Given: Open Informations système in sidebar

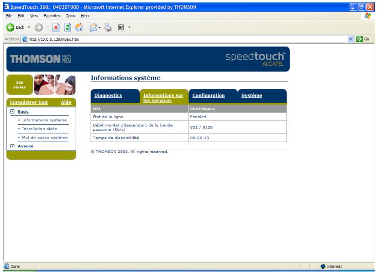Looking at the screenshot, I should pyautogui.click(x=44, y=120).
